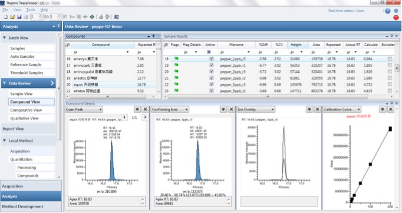Open help via blue question mark icon
The image size is (402, 213).
click(388, 11)
